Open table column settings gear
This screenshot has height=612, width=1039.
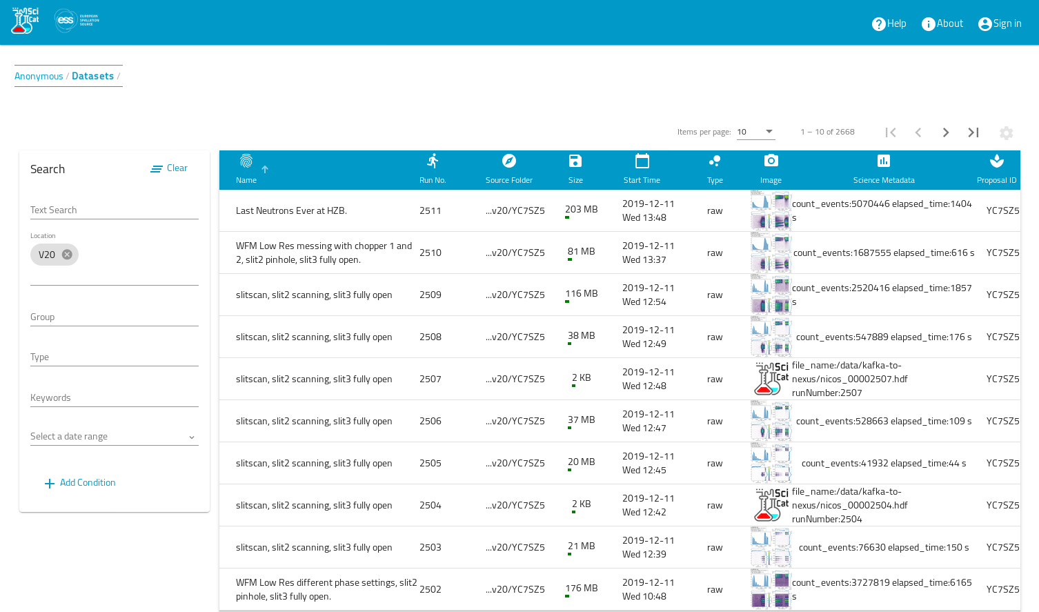pos(1006,133)
